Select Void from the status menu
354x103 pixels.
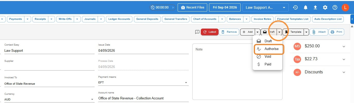pyautogui.click(x=267, y=56)
